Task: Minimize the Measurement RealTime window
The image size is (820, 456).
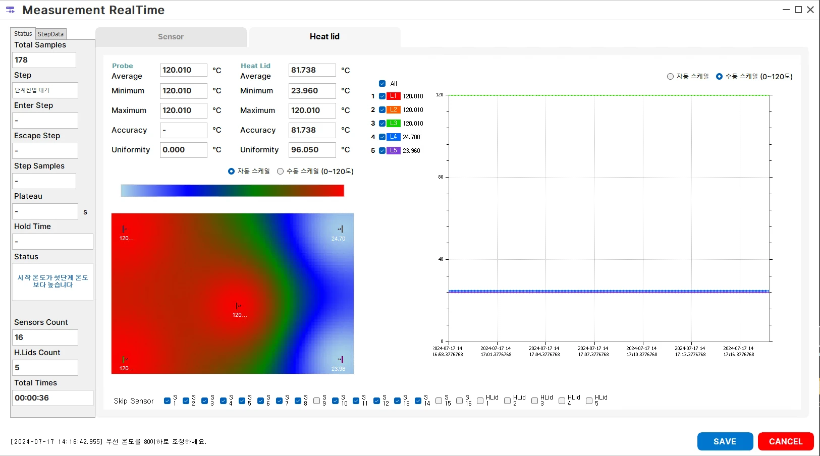Action: [x=786, y=10]
